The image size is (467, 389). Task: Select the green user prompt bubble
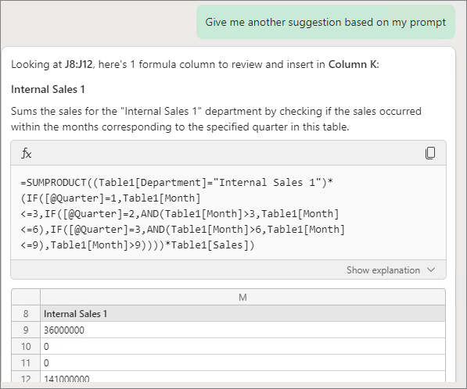pos(325,22)
